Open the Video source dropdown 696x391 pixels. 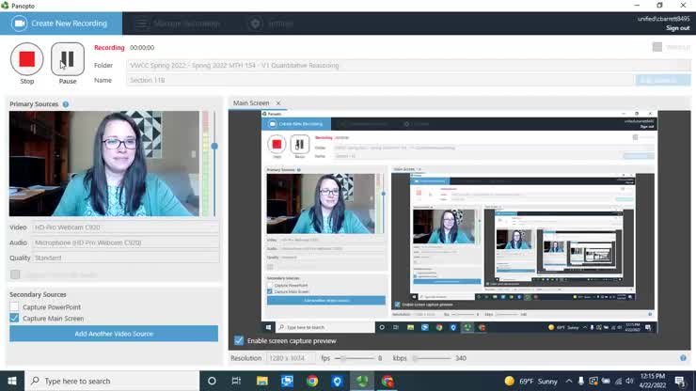(126, 227)
